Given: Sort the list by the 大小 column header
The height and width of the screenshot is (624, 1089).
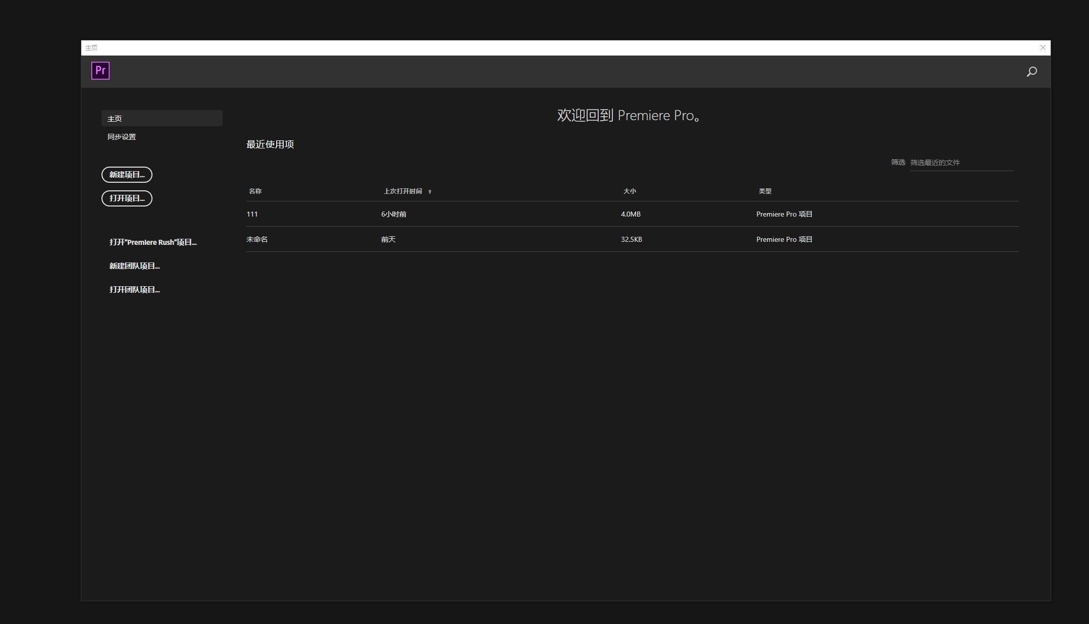Looking at the screenshot, I should click(x=630, y=191).
